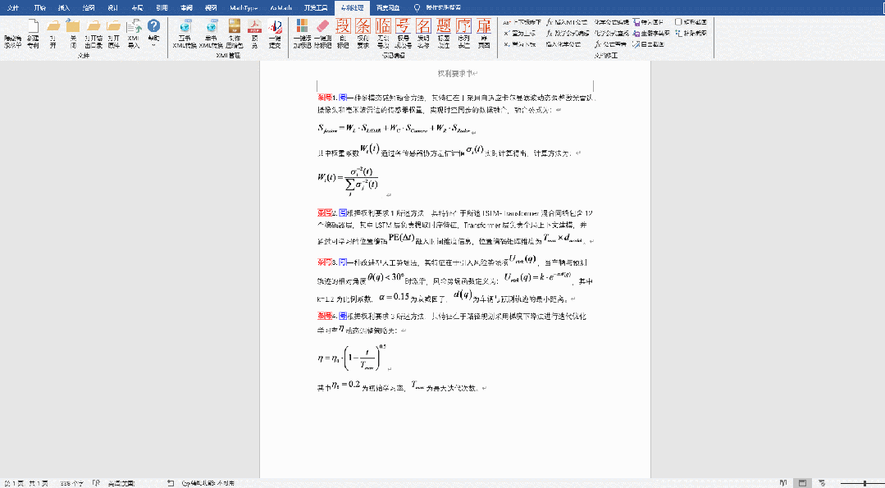Screen dimensions: 885x488
Task: Click the 数学公式编辑 button
Action: 571,34
